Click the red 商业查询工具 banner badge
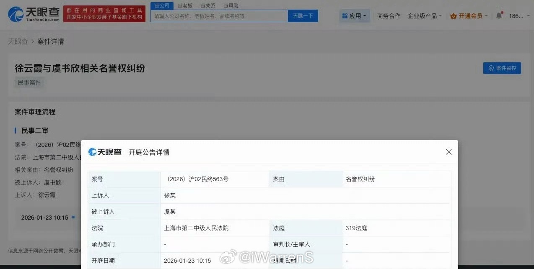Image resolution: width=534 pixels, height=269 pixels. coord(104,13)
